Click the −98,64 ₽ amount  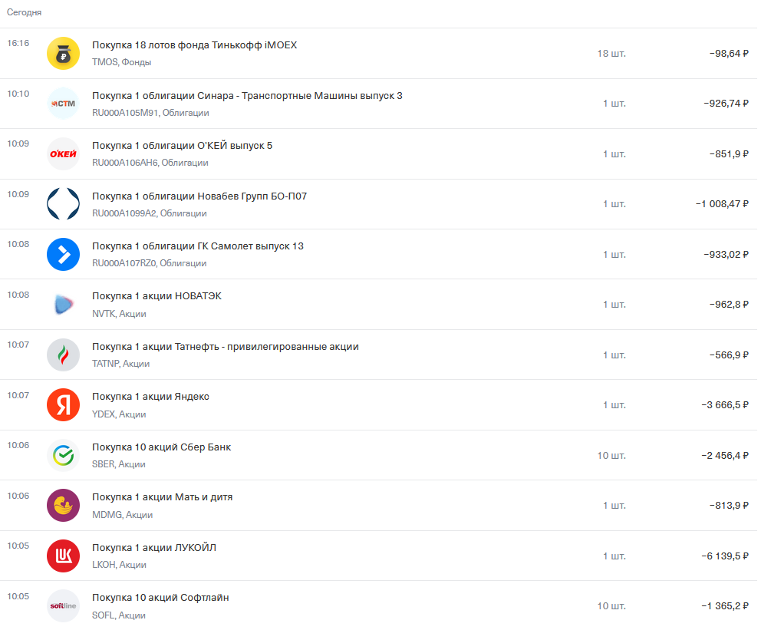click(729, 54)
